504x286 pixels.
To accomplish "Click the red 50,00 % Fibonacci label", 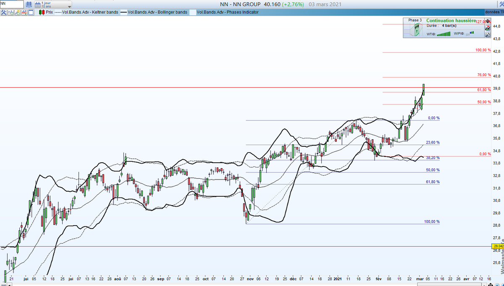I will coord(484,102).
